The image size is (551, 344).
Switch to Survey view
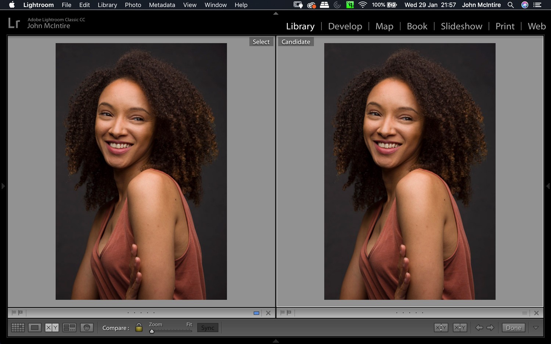[x=69, y=327]
